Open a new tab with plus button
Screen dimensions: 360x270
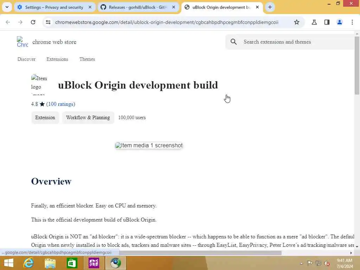[x=270, y=7]
